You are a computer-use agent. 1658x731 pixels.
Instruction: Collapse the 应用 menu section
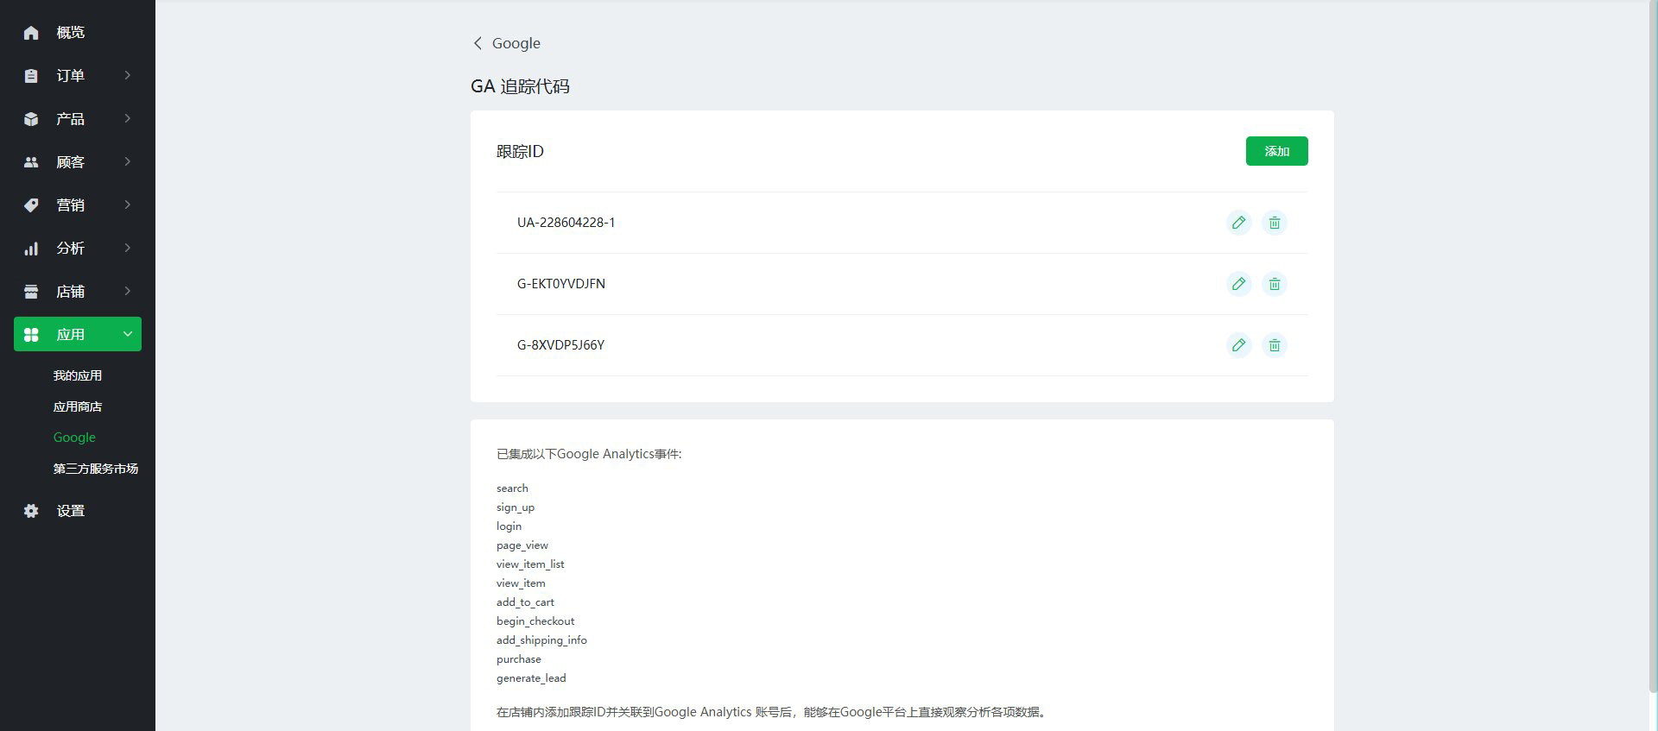coord(128,335)
